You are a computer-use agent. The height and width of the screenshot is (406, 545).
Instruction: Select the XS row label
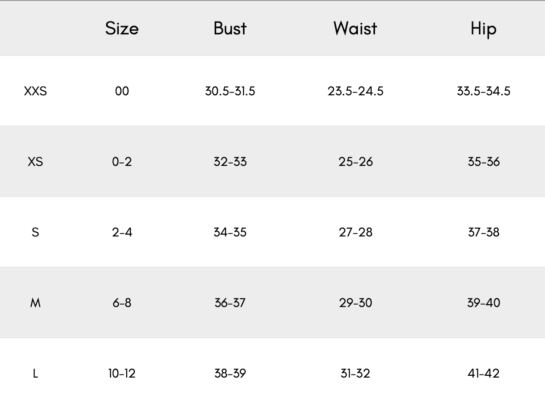[35, 162]
